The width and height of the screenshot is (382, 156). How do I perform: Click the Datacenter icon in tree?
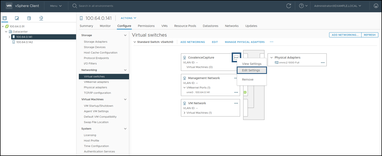pyautogui.click(x=10, y=32)
